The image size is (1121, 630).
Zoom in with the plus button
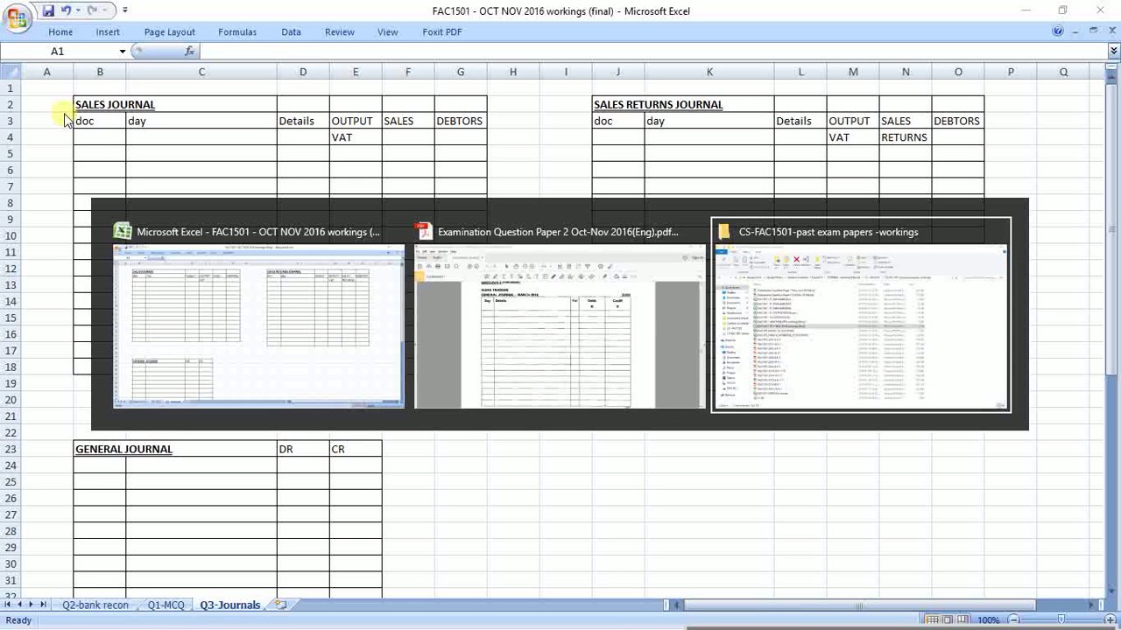(x=1110, y=620)
